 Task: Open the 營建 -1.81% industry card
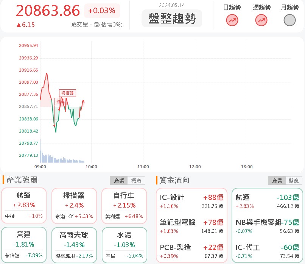[x=24, y=245]
